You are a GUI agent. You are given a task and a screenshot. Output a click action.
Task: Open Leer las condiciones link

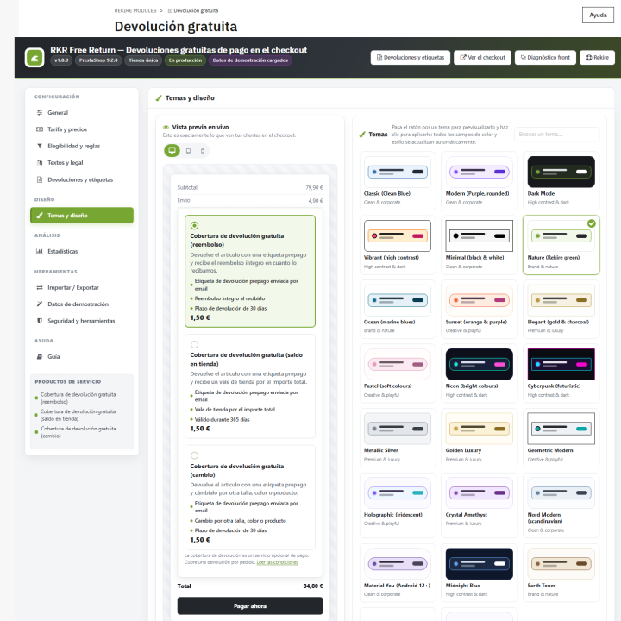click(x=277, y=562)
